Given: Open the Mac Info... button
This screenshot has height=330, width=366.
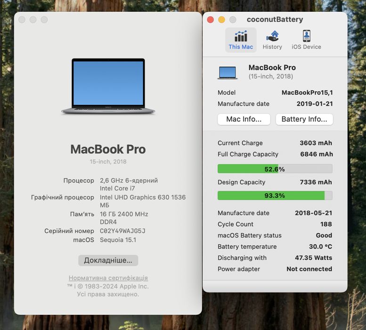Looking at the screenshot, I should [x=244, y=119].
